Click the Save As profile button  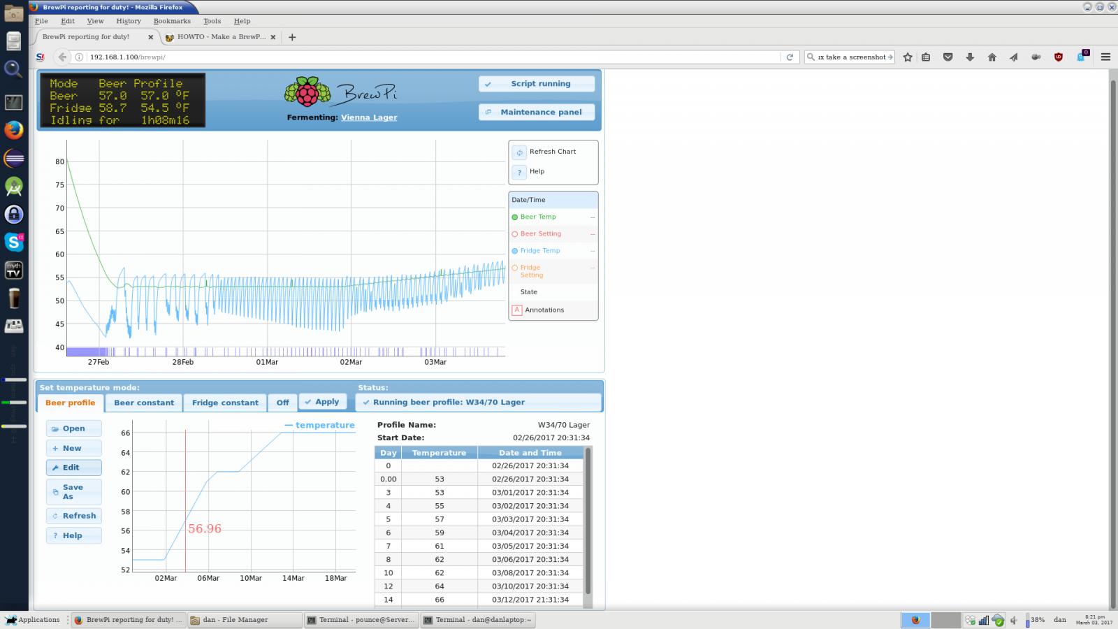pyautogui.click(x=74, y=492)
